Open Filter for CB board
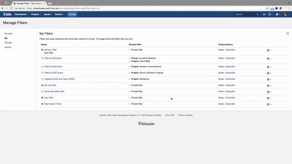292x164 pixels. coord(53,58)
